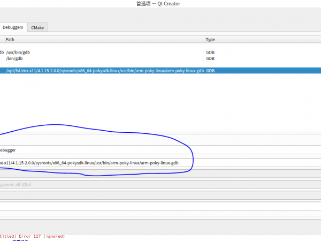
Task: Click the Qt Creator window title bar
Action: (160, 4)
